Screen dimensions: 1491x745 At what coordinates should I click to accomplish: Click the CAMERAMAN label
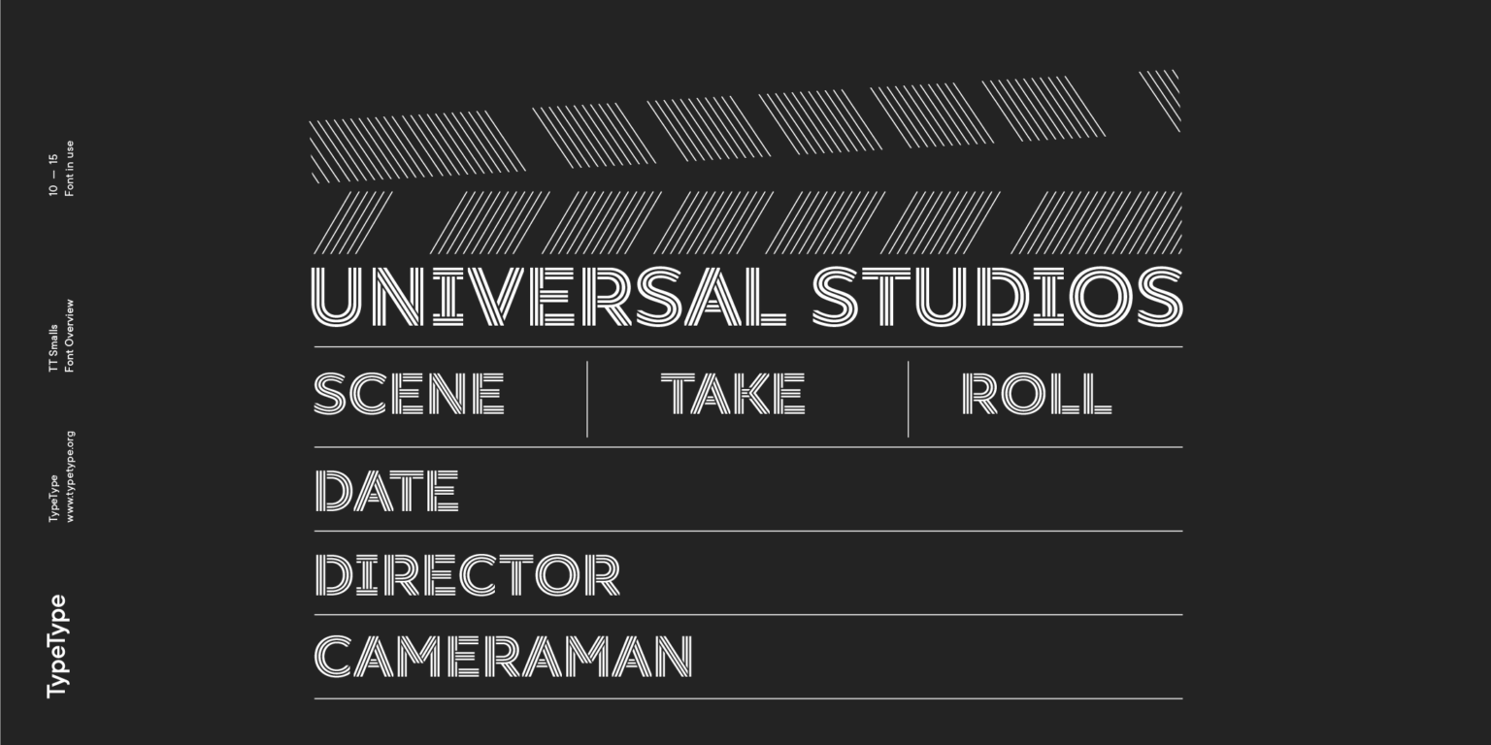click(x=503, y=657)
